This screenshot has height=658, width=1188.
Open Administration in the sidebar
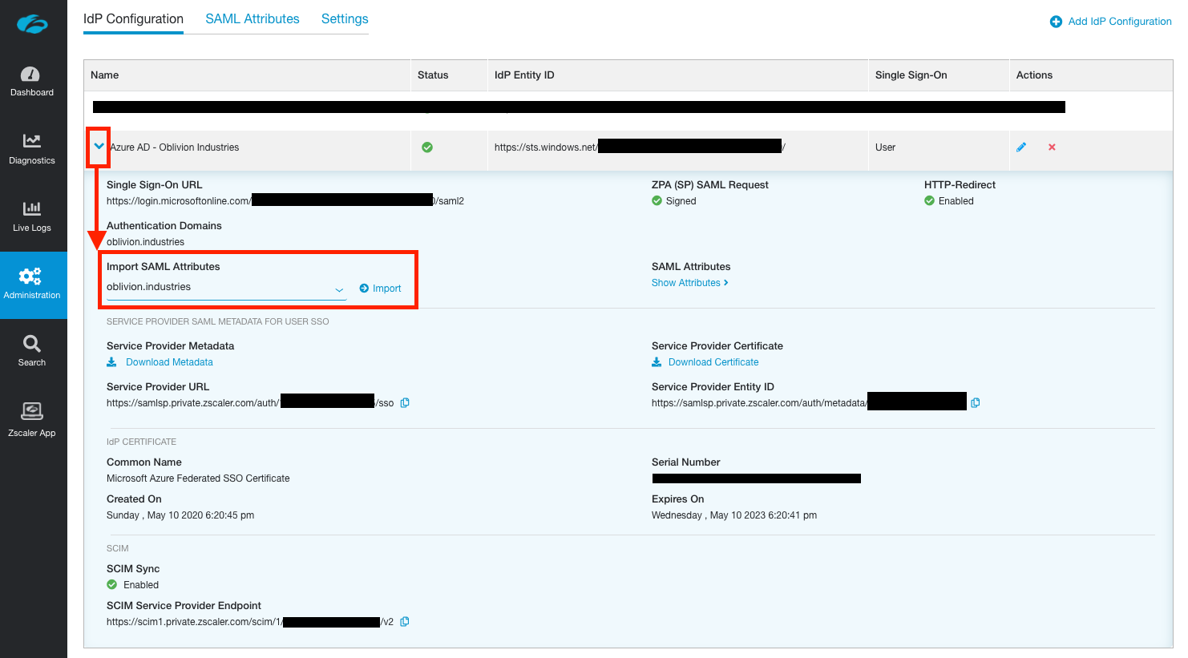coord(31,284)
